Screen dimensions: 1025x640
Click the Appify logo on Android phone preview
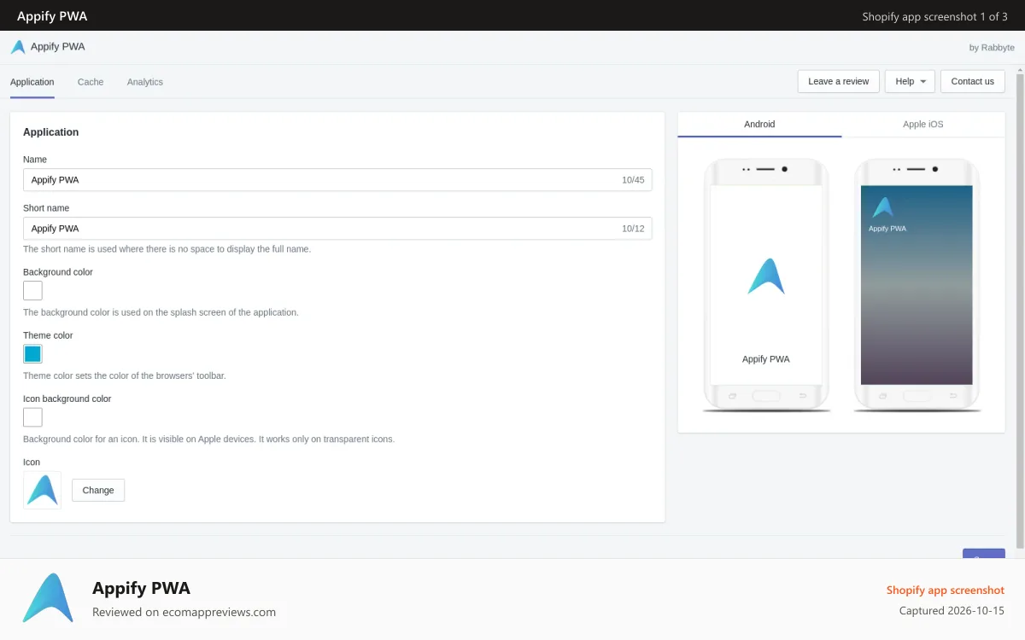(766, 276)
